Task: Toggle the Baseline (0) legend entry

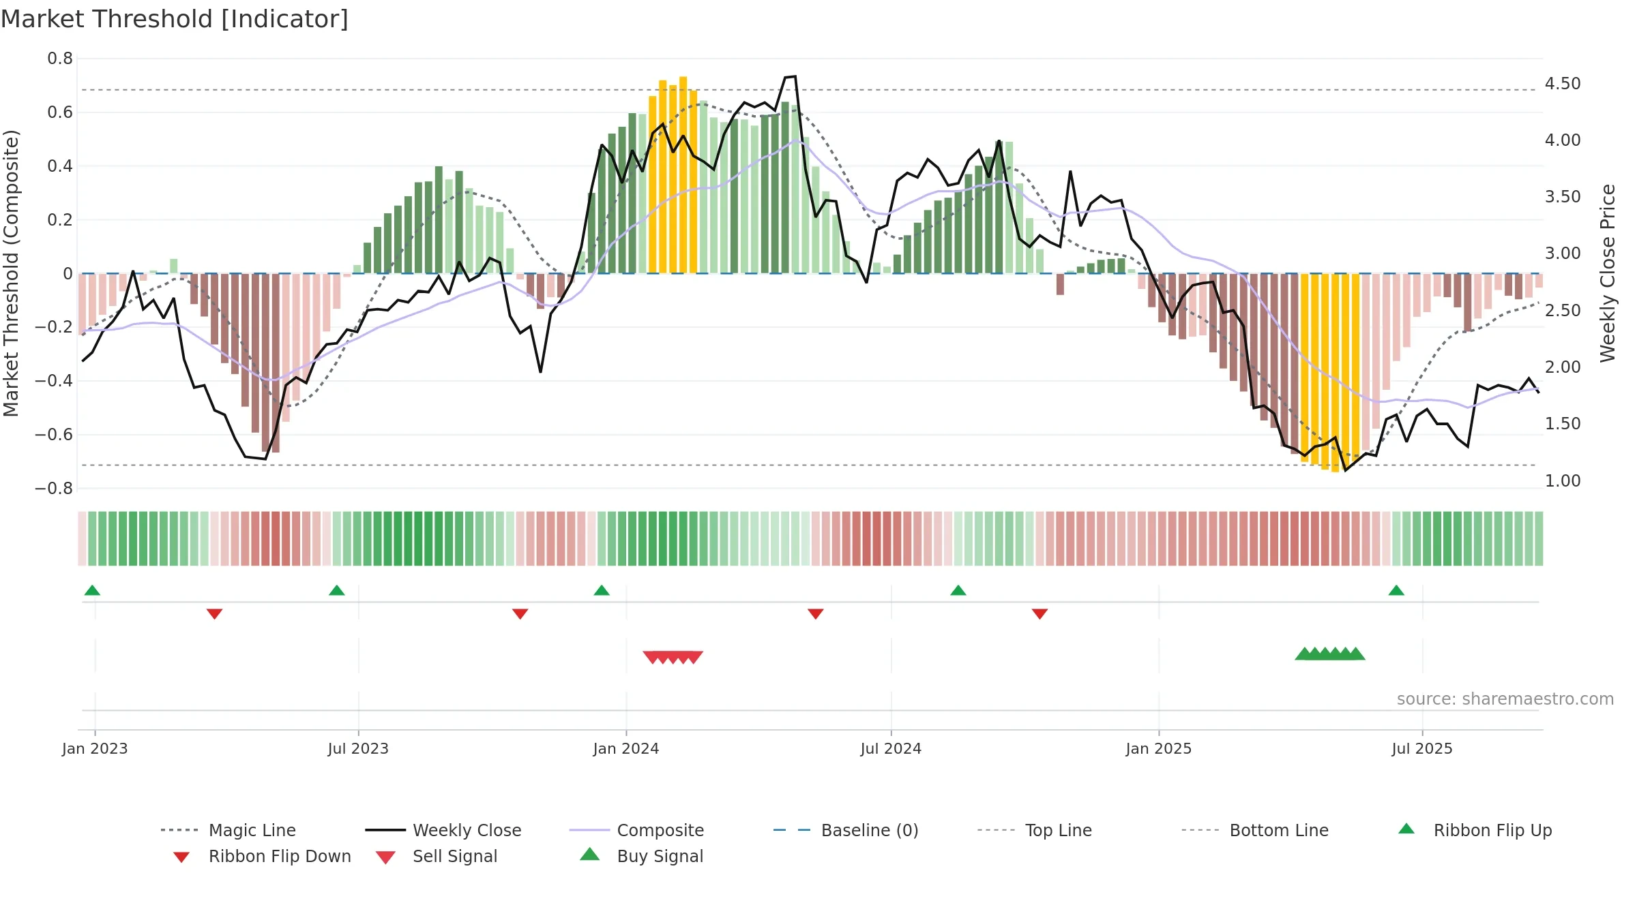Action: coord(846,830)
